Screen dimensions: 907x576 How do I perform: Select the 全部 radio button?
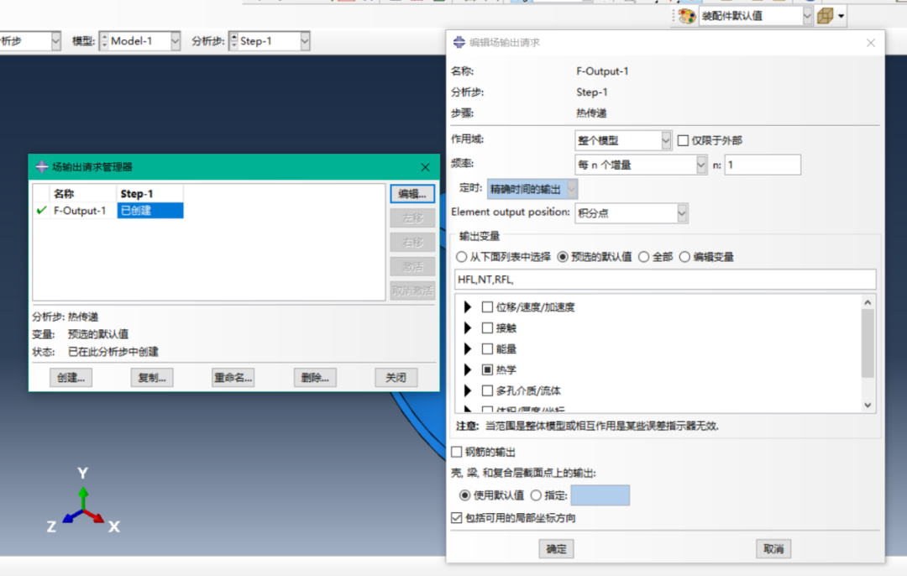point(644,257)
